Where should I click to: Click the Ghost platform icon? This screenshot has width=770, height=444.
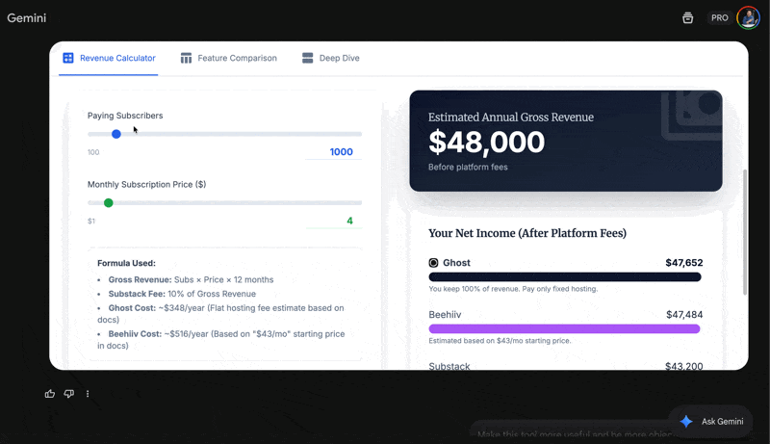point(433,262)
